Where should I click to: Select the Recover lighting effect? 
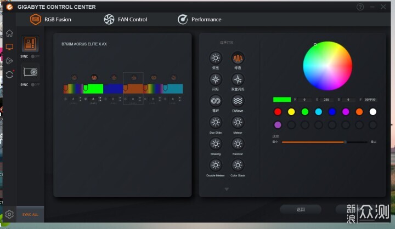pos(238,144)
